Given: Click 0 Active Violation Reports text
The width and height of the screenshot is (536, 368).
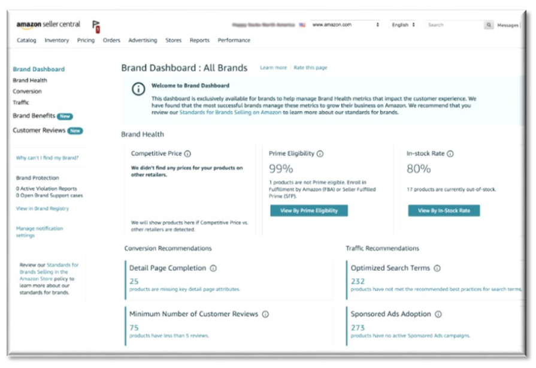Looking at the screenshot, I should [x=47, y=189].
